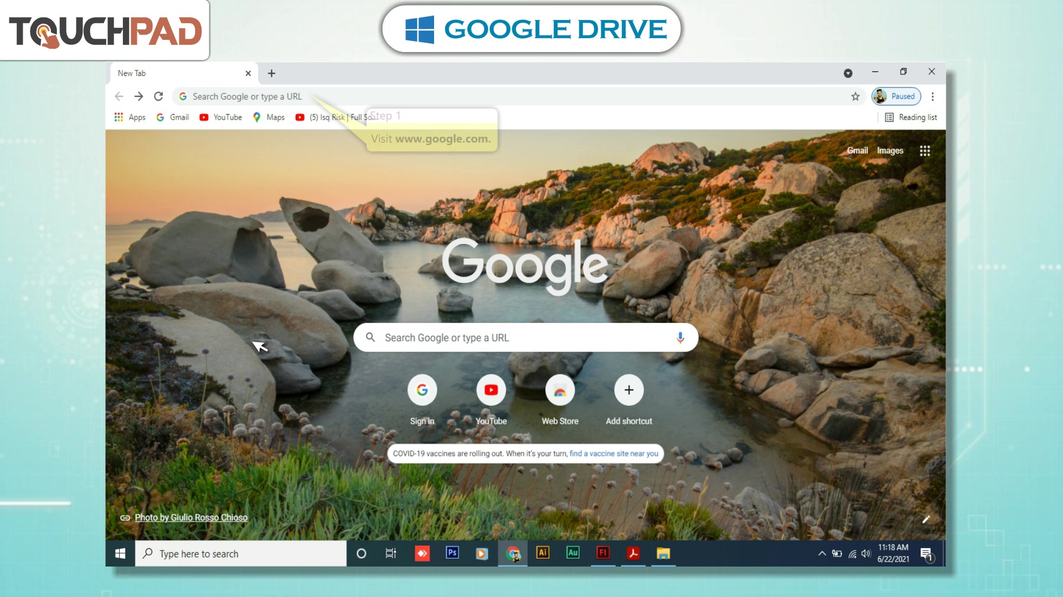Open the Windows Start menu
1063x597 pixels.
[120, 553]
